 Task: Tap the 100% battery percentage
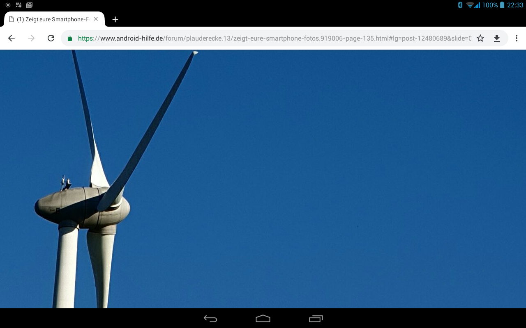(490, 5)
